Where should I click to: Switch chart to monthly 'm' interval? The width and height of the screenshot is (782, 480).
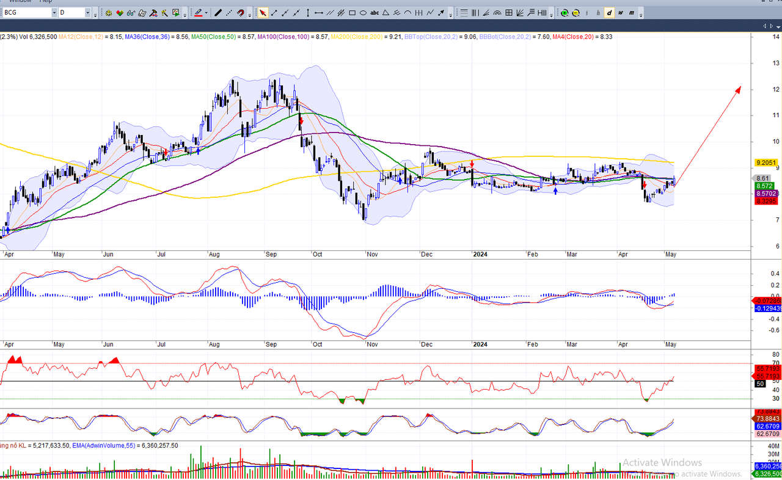pyautogui.click(x=632, y=13)
